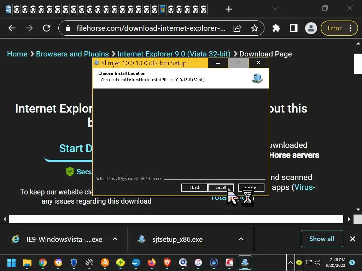Viewport: 362px width, 271px height.
Task: Expand options for sjtsetup_x86.exe download
Action: pos(241,239)
